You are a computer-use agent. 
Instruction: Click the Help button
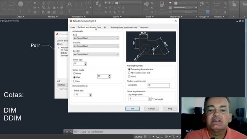tap(170, 108)
